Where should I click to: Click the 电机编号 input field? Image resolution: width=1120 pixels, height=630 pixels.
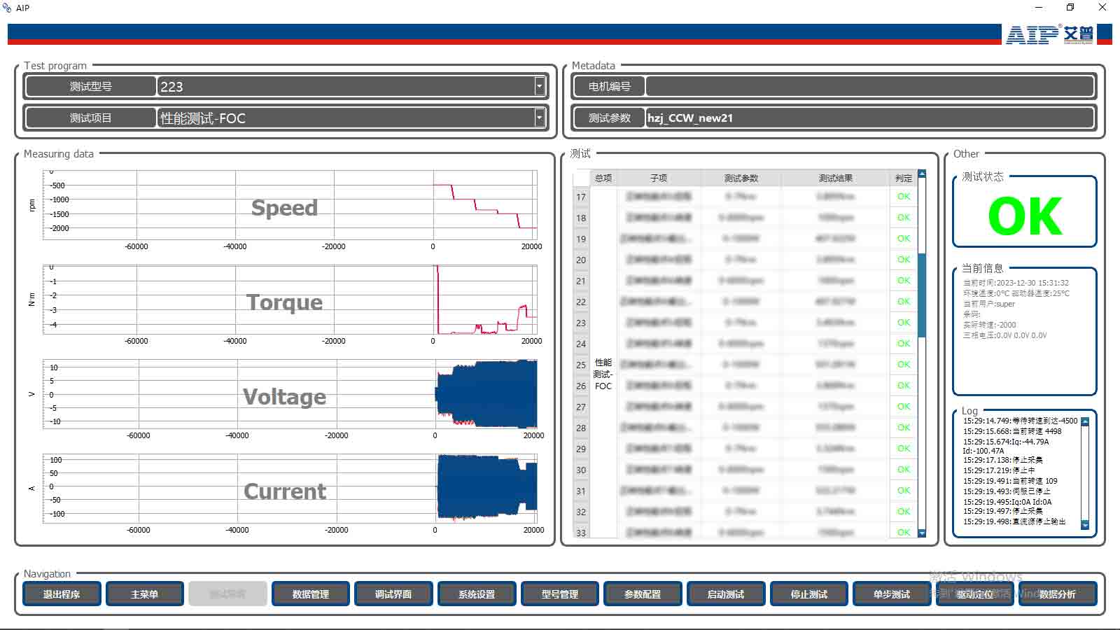pos(869,86)
